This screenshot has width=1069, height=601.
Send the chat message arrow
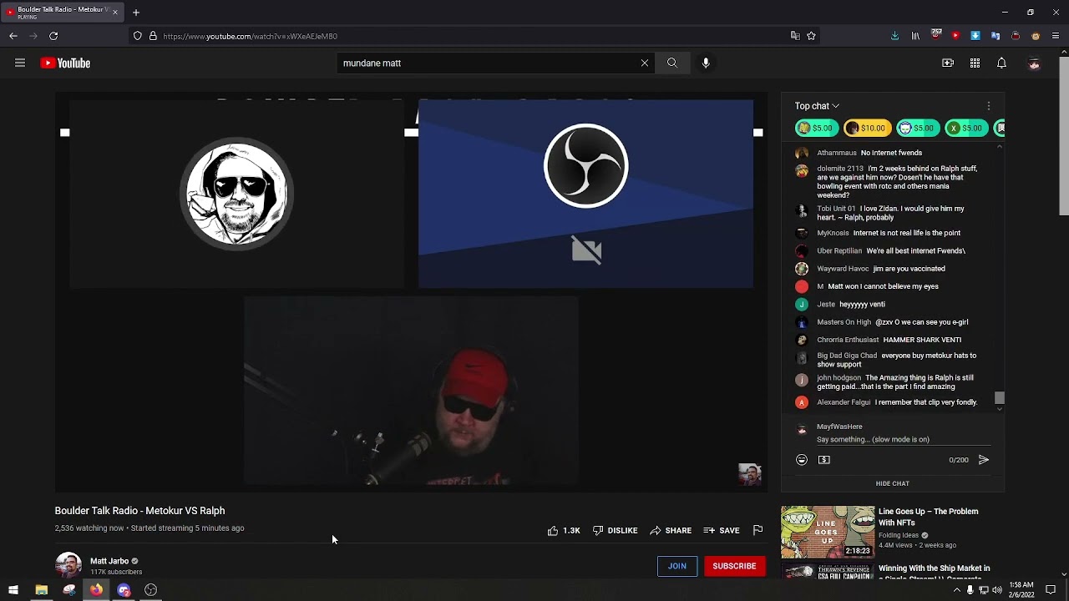(x=984, y=460)
